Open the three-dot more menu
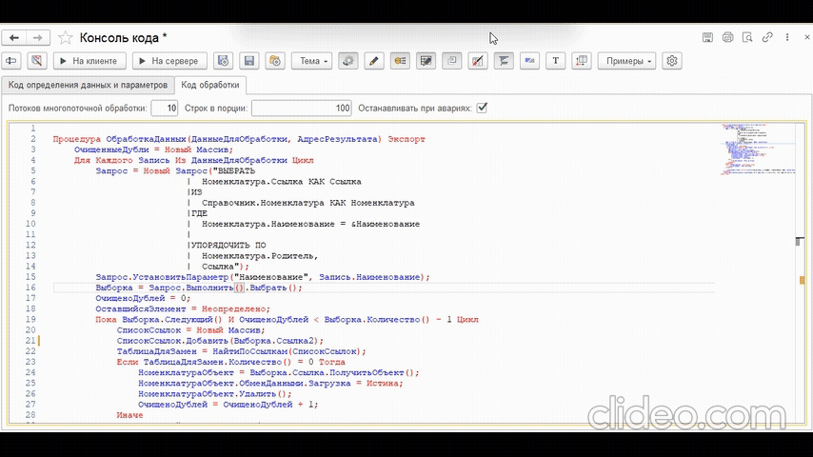 click(787, 37)
